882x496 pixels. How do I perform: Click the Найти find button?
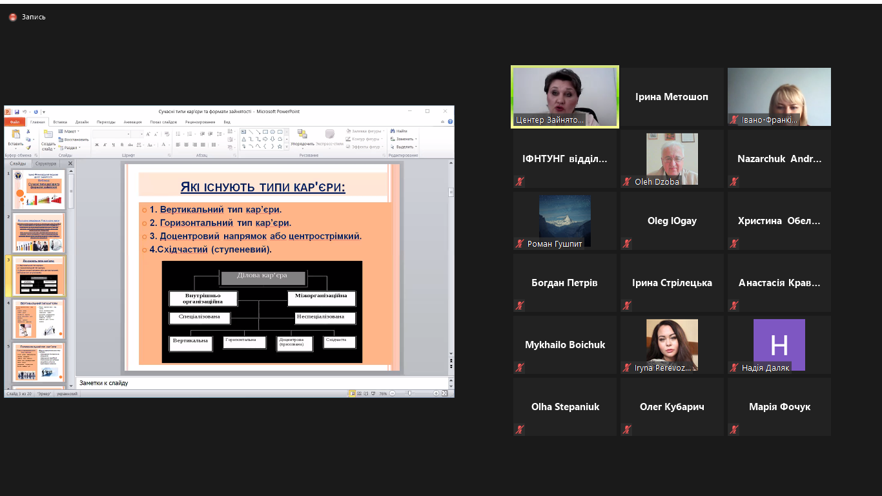click(399, 131)
